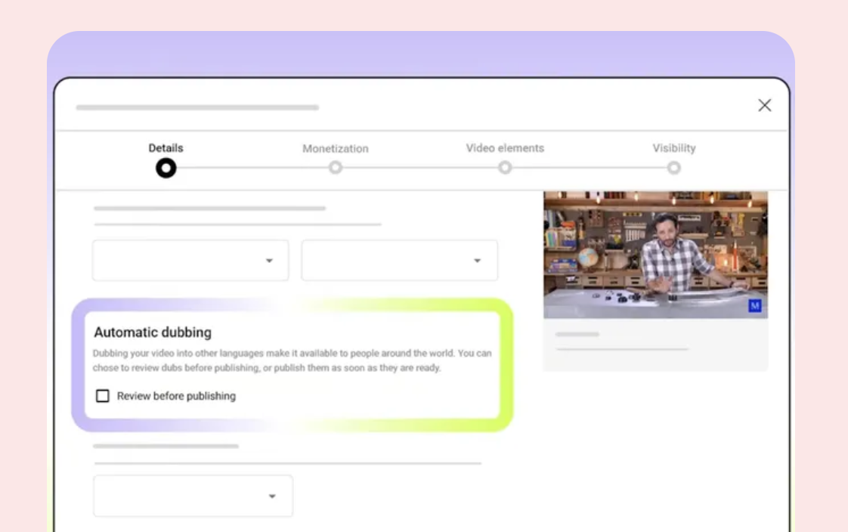
Task: Open the right dropdown above Automatic dubbing
Action: pos(399,261)
